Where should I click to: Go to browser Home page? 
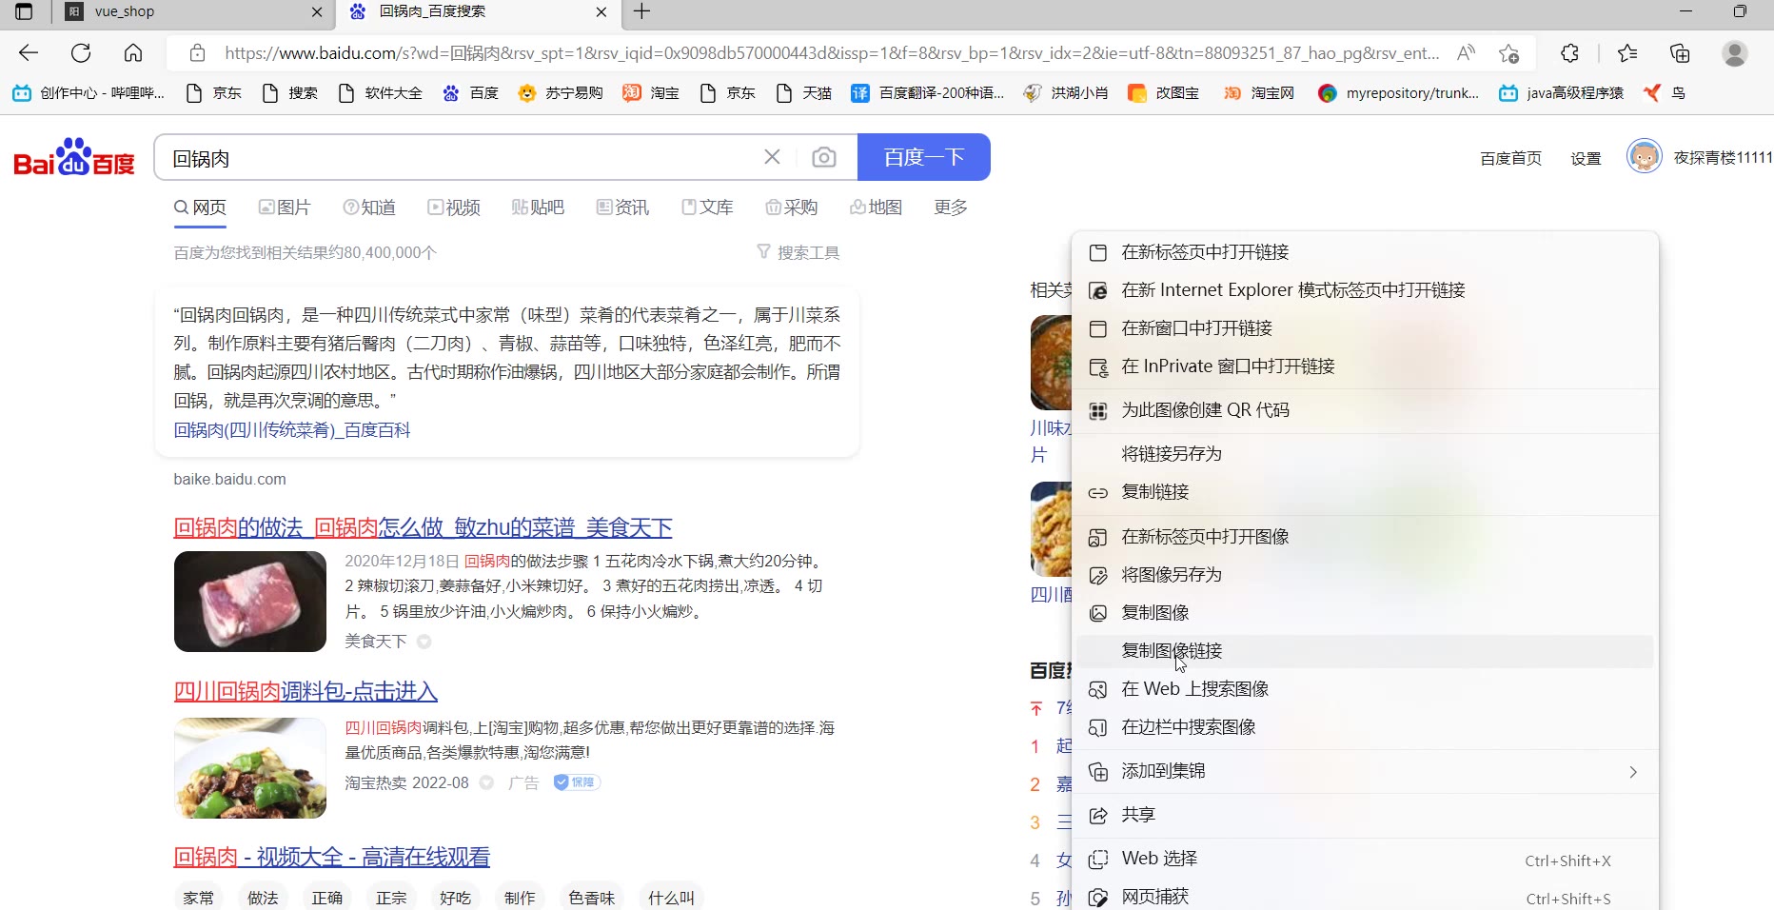coord(133,53)
